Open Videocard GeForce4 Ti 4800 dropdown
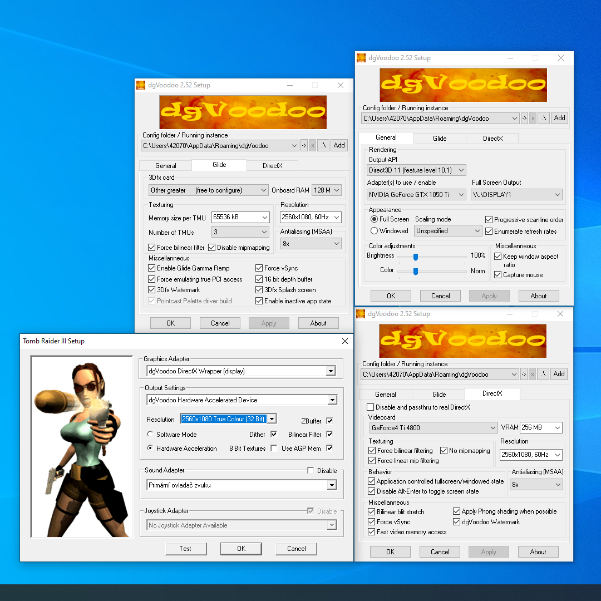The height and width of the screenshot is (601, 601). tap(433, 428)
